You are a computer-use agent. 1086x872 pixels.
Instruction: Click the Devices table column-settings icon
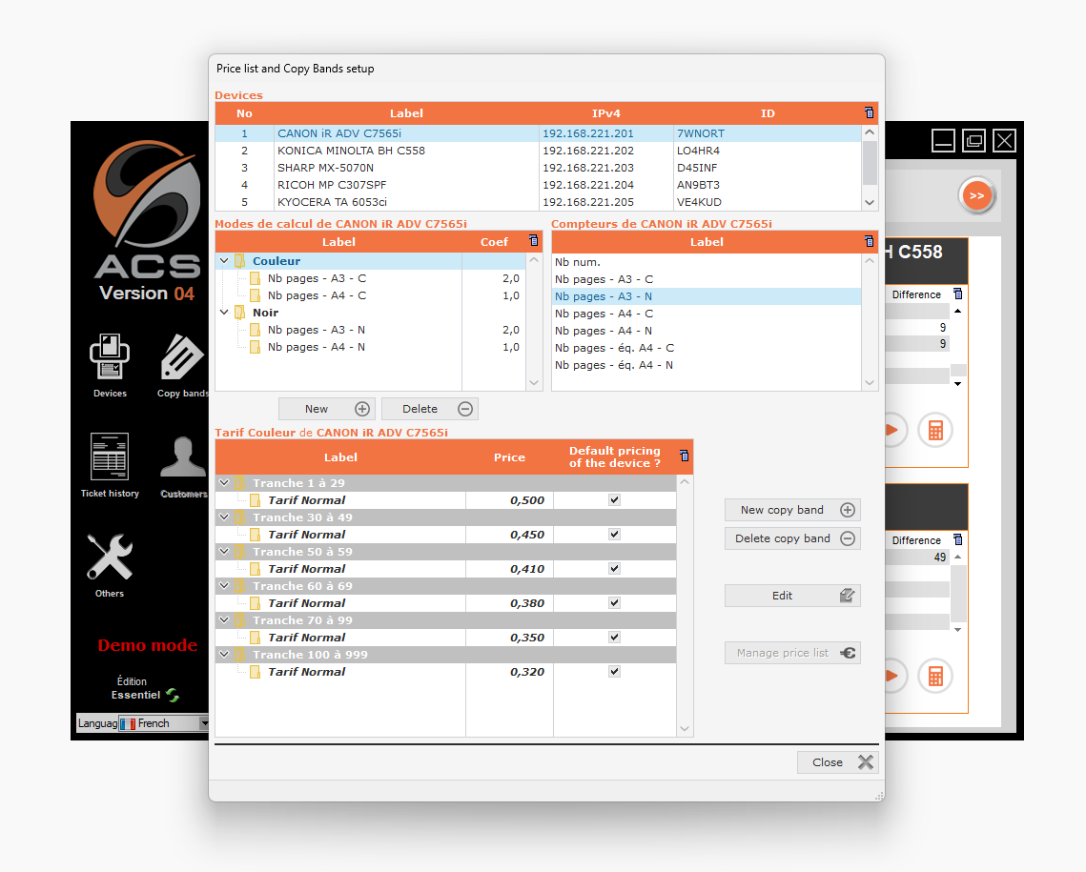click(x=870, y=112)
